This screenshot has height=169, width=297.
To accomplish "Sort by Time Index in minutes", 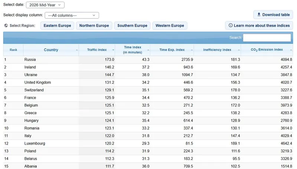I will tap(133, 50).
